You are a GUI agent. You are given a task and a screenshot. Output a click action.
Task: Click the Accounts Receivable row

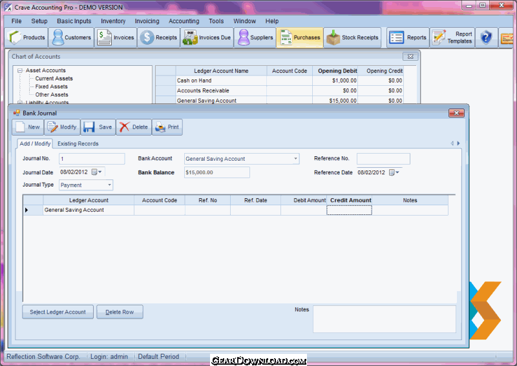[x=279, y=90]
